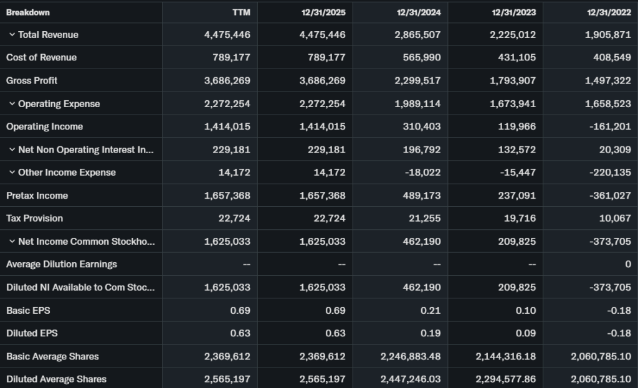The height and width of the screenshot is (388, 638).
Task: Click the Gross Profit row label
Action: pyautogui.click(x=32, y=81)
